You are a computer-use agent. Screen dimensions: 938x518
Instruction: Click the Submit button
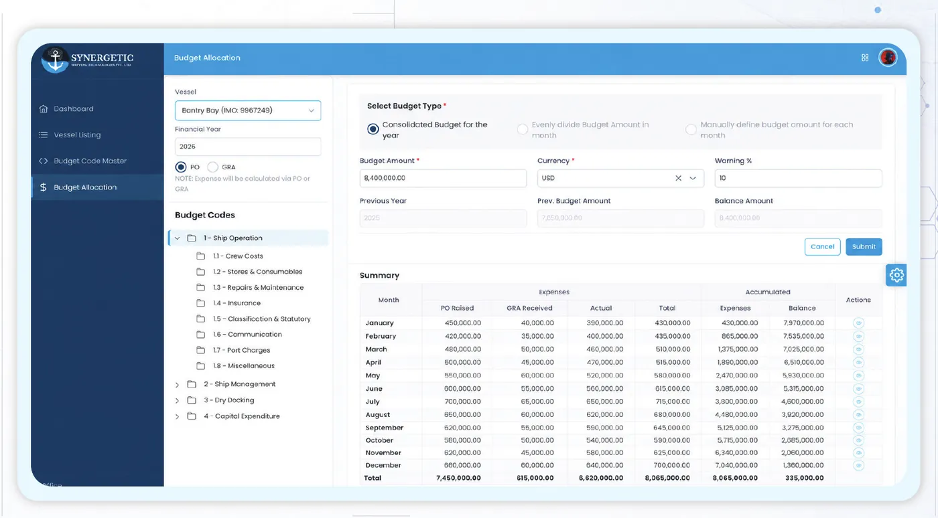click(864, 246)
